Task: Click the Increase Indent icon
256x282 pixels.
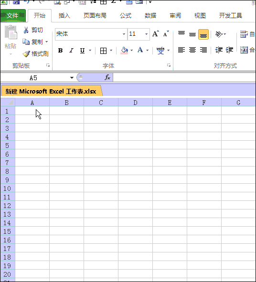Action: tap(230, 50)
